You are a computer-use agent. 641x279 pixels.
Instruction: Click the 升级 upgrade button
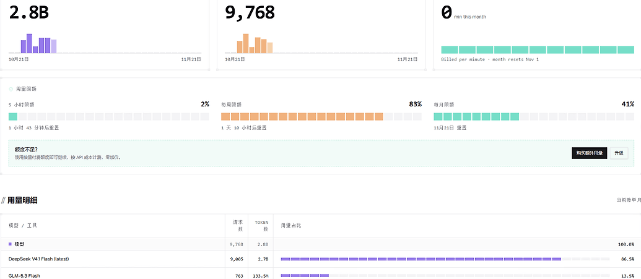click(619, 153)
